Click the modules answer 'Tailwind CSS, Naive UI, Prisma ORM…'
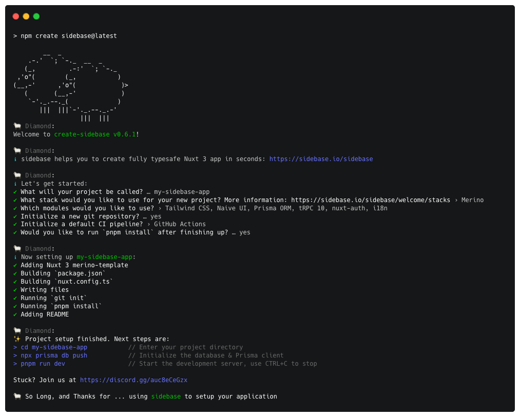This screenshot has height=417, width=520. [276, 208]
